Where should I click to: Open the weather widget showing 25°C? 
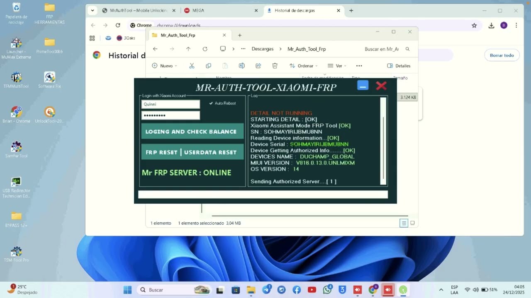[x=23, y=289]
